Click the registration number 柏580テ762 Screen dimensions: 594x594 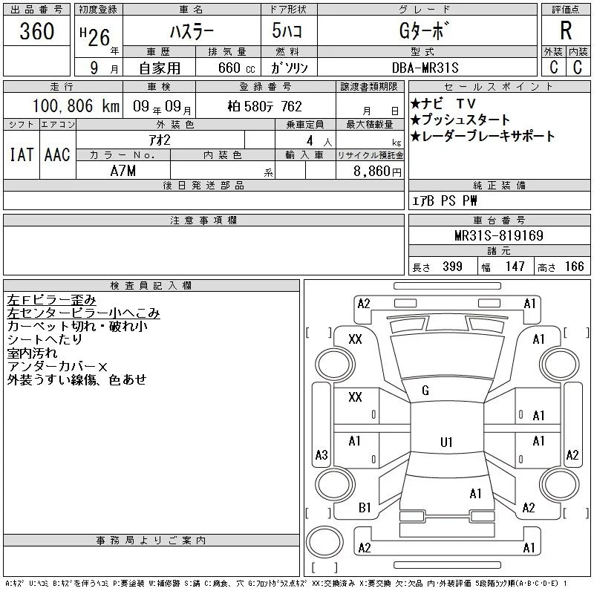pos(265,106)
